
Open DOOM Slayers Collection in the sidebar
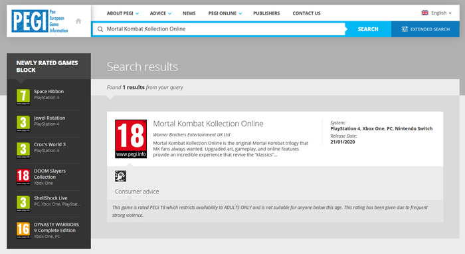(x=50, y=174)
